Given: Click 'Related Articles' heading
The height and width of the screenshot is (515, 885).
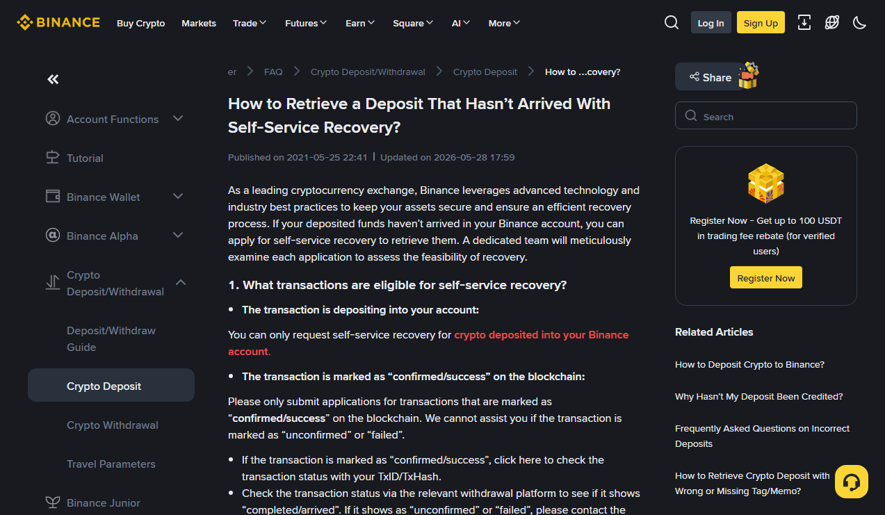Looking at the screenshot, I should tap(714, 332).
